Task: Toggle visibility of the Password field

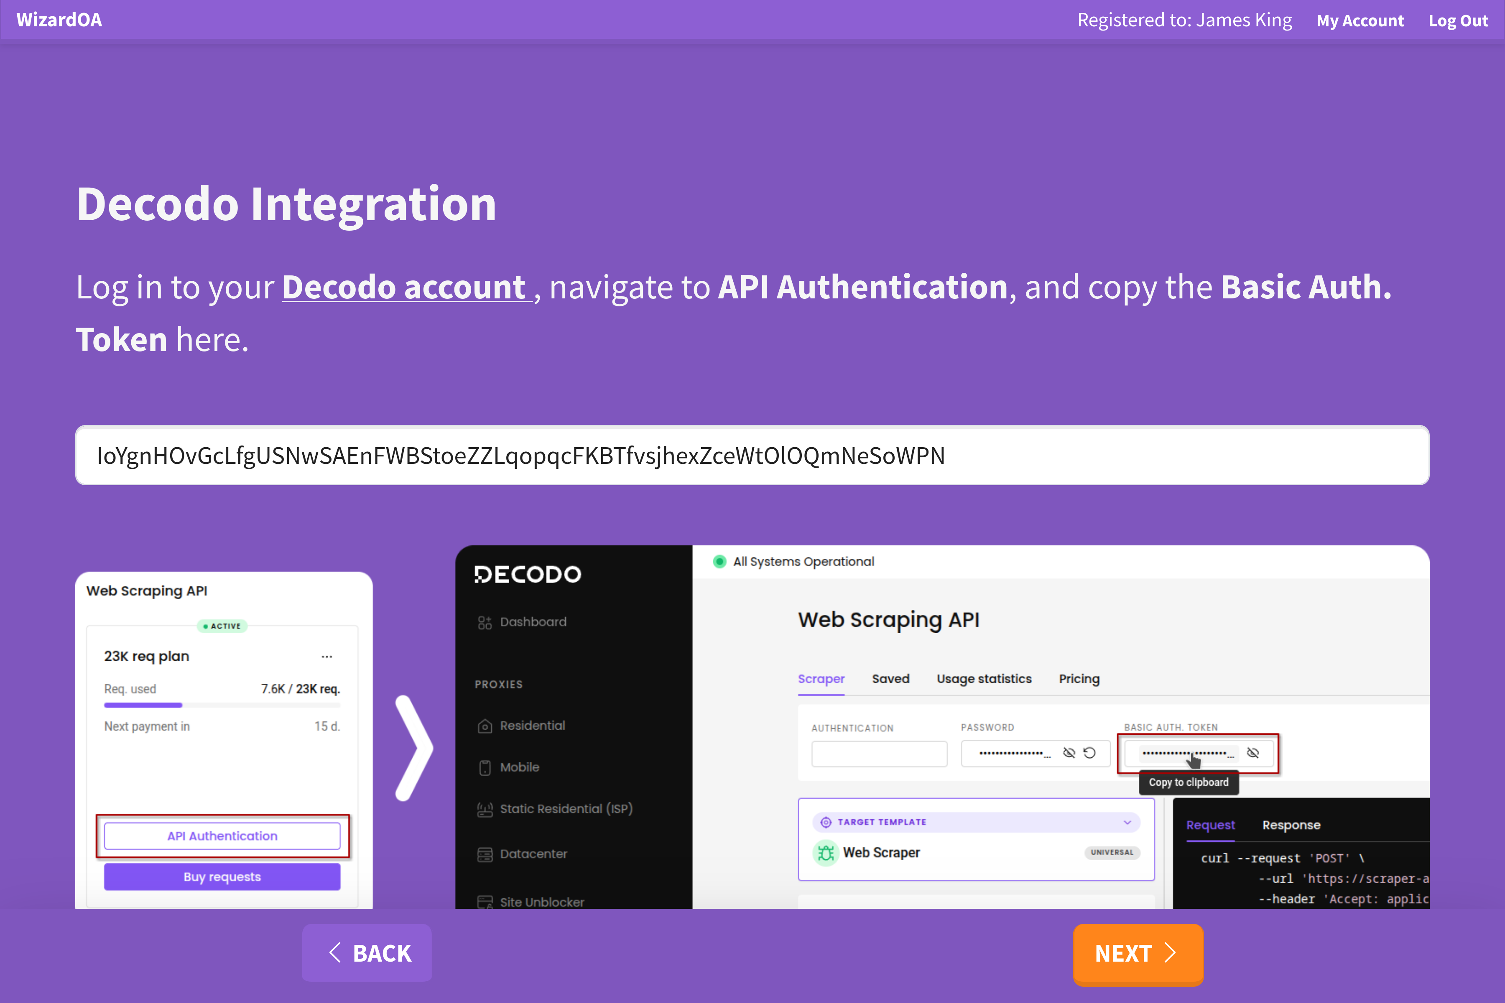Action: point(1069,753)
